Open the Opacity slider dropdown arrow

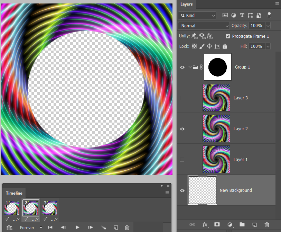[x=268, y=26]
